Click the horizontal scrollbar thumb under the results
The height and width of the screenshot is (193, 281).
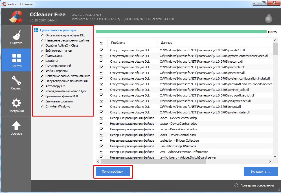coord(153,161)
